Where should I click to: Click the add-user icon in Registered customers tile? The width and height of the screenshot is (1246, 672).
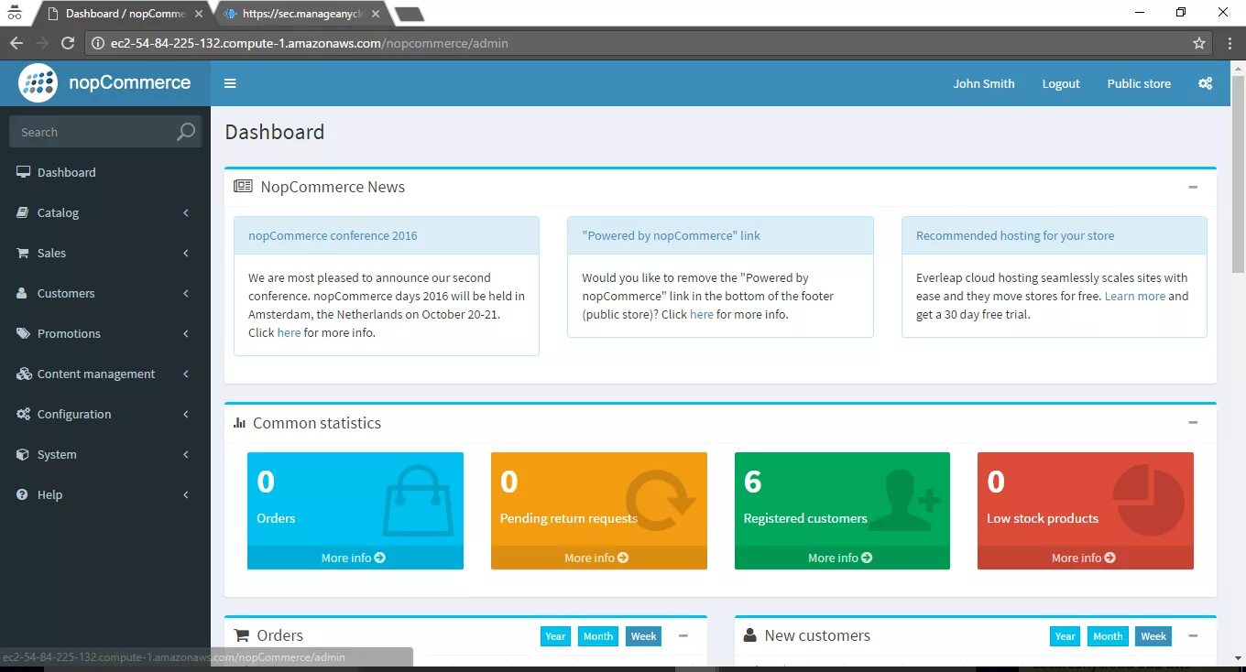click(904, 500)
